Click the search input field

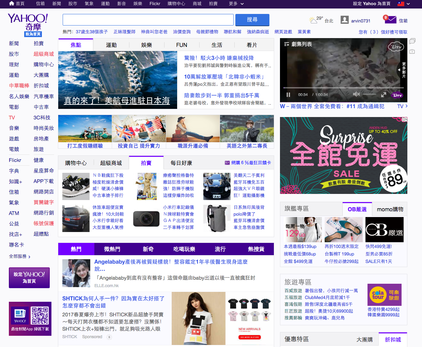[148, 20]
